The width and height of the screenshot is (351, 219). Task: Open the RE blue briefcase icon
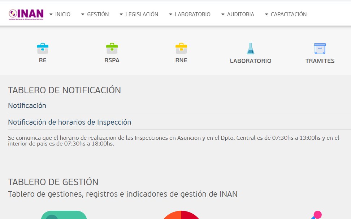coord(43,48)
